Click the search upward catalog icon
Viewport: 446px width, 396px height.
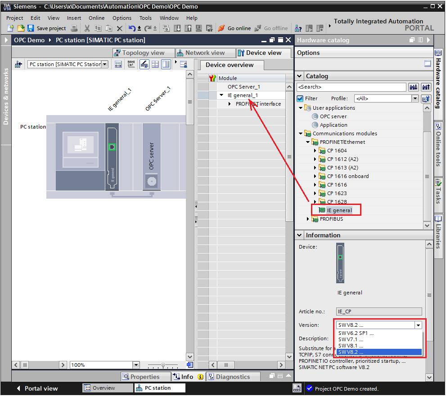(426, 87)
